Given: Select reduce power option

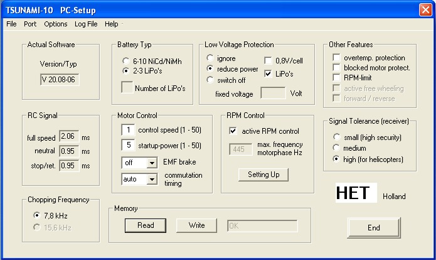Looking at the screenshot, I should (210, 68).
